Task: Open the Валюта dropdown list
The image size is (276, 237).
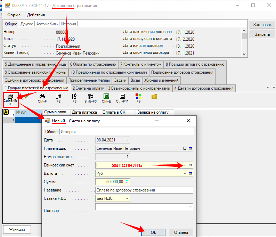Action: (x=185, y=173)
